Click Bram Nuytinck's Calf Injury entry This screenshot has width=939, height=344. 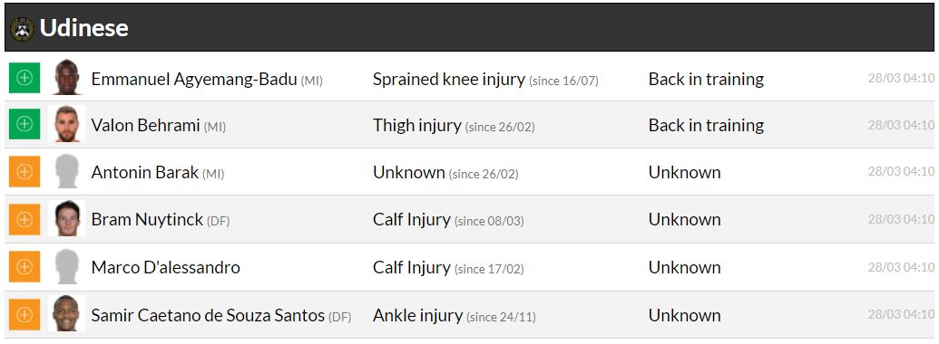point(411,220)
